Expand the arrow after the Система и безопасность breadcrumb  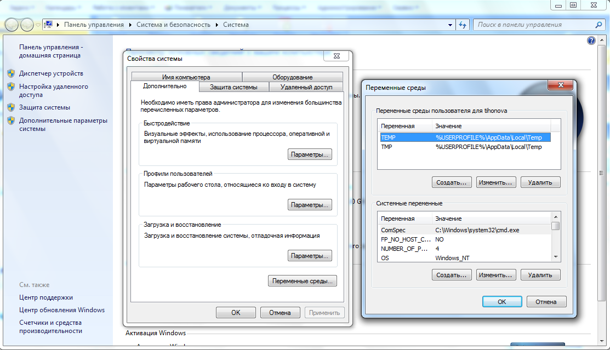coord(217,25)
